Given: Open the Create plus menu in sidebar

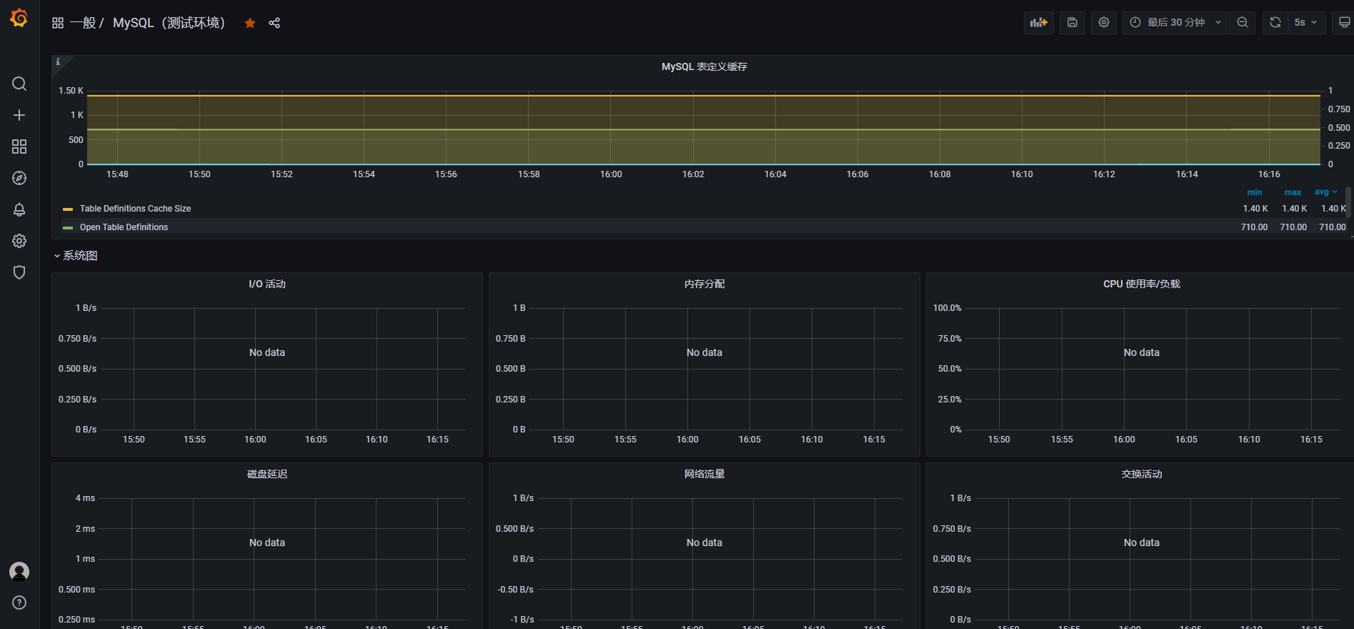Looking at the screenshot, I should tap(19, 115).
